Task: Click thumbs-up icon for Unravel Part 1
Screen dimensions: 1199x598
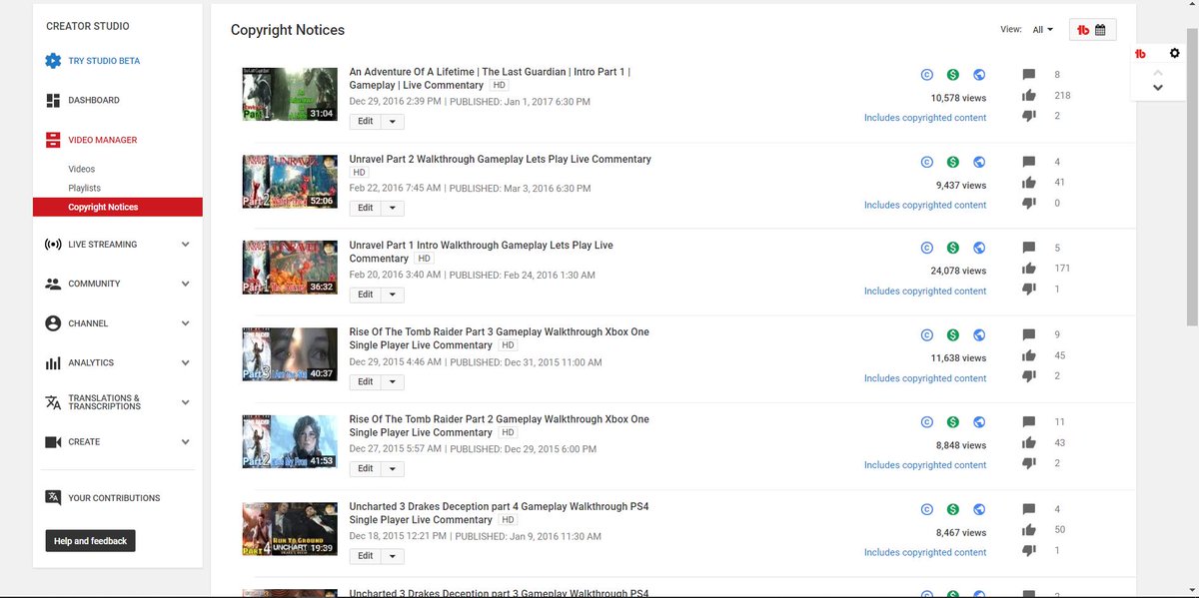Action: tap(1029, 269)
